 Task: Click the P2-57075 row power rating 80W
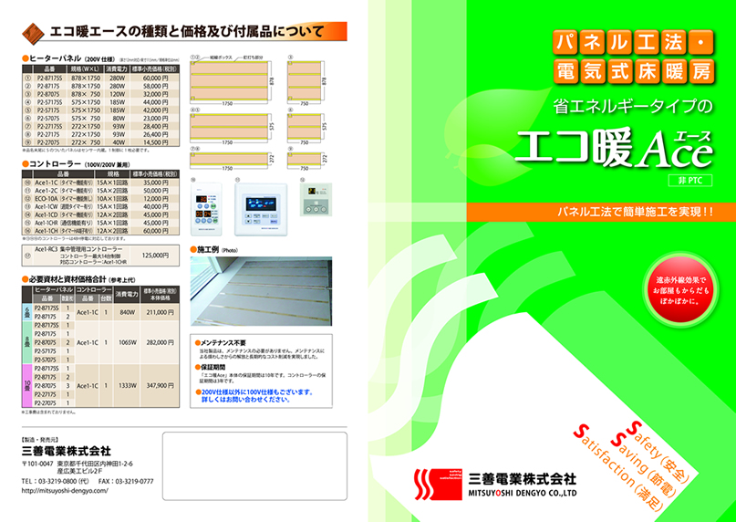119,119
